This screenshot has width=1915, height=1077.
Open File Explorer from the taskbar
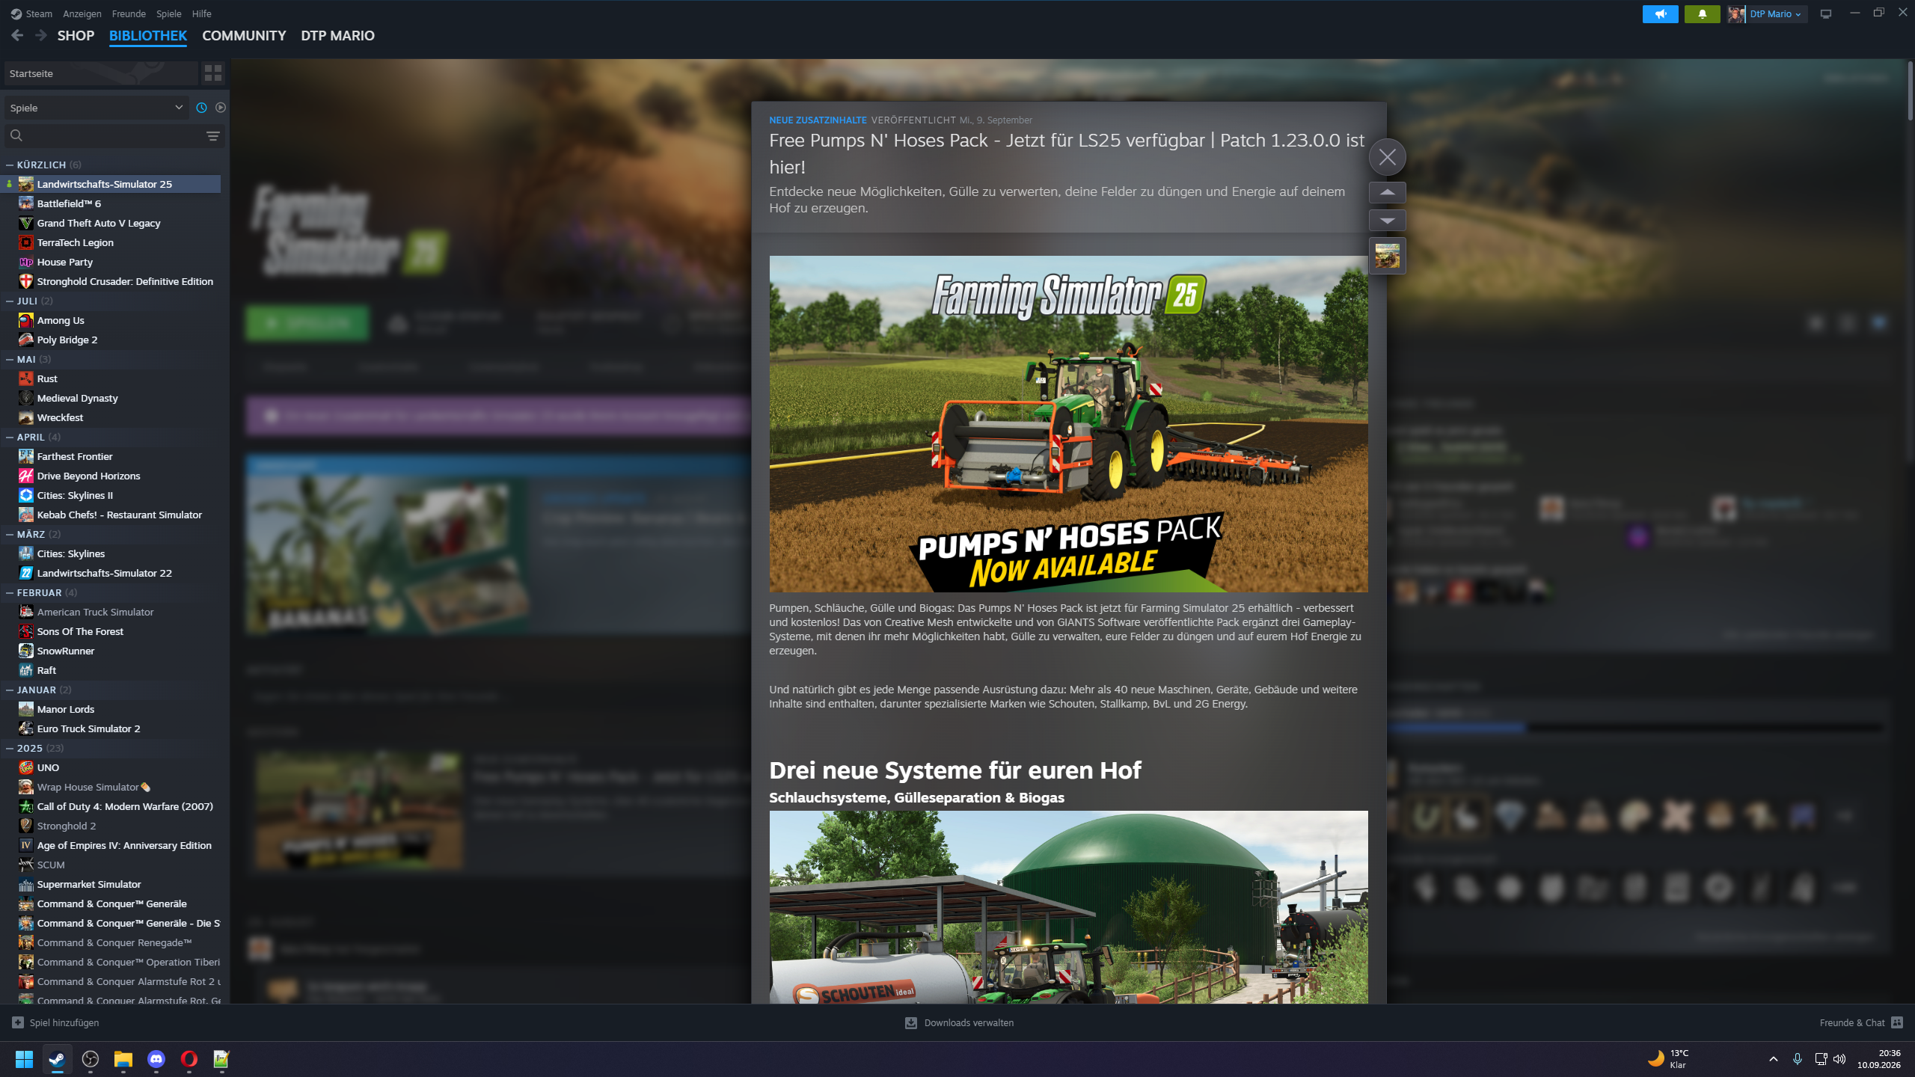tap(123, 1059)
